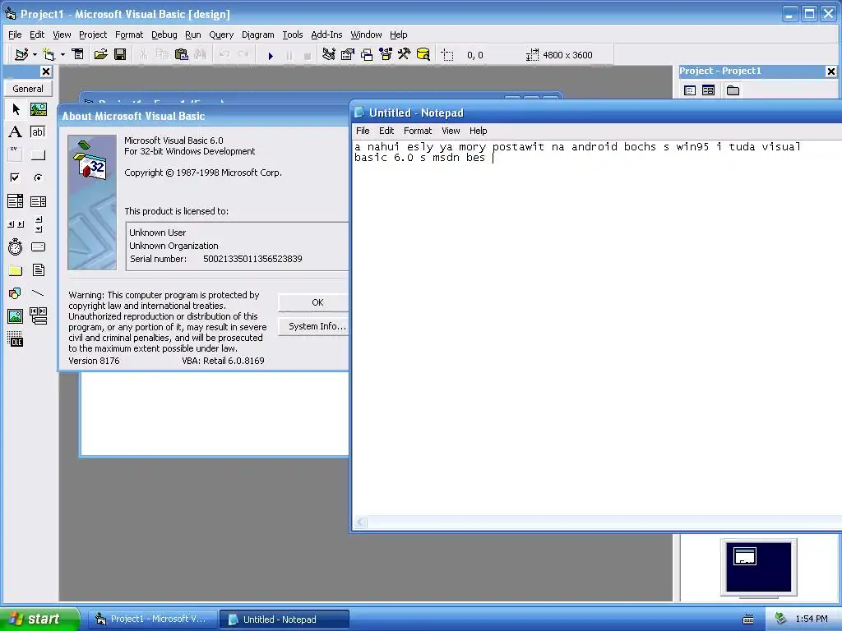Open Notepad's Edit menu
The width and height of the screenshot is (842, 631).
[x=386, y=131]
